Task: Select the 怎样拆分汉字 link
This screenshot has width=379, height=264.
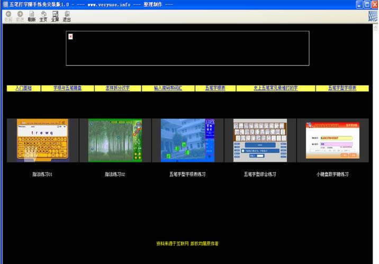Action: click(x=118, y=88)
